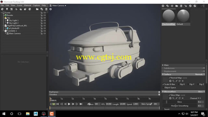Image resolution: width=208 pixels, height=117 pixels.
Task: Play the timeline animation
Action: coord(69,104)
